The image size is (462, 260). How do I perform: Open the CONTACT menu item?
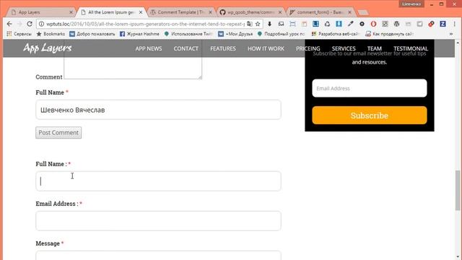click(186, 48)
